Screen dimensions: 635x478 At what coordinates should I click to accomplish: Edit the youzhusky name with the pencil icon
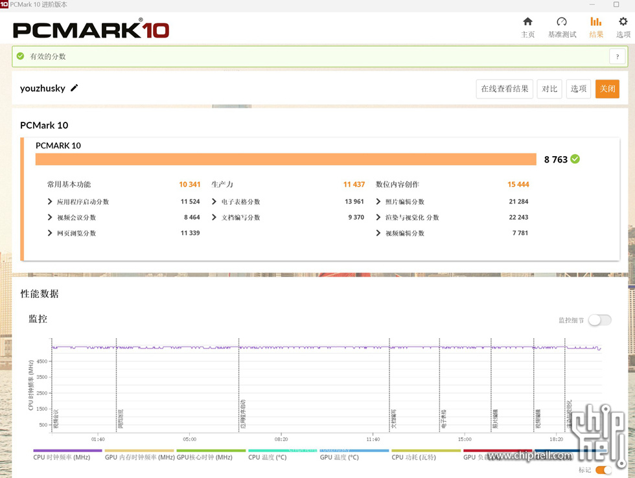[x=74, y=88]
